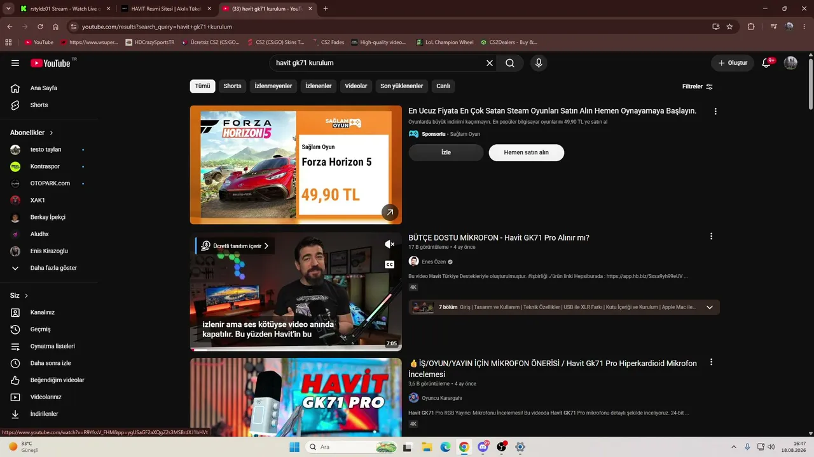
Task: Open more options for the Oyuncu Karargahı video
Action: [711, 362]
